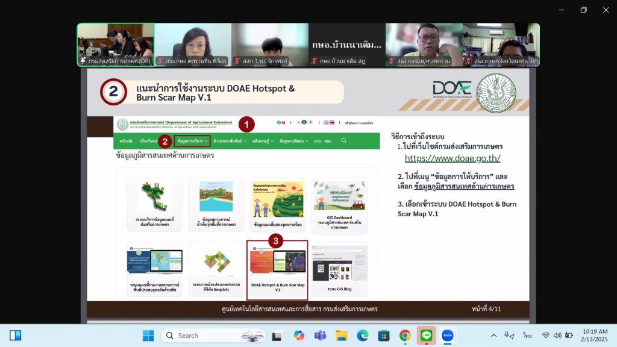This screenshot has width=617, height=347.
Task: Open File Explorer from the taskbar
Action: click(x=341, y=336)
